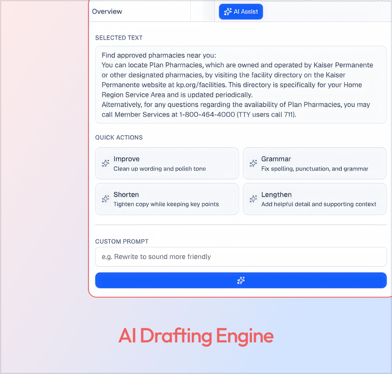Click the sparkle icon on the Shorten card
This screenshot has height=374, width=392.
coord(105,199)
